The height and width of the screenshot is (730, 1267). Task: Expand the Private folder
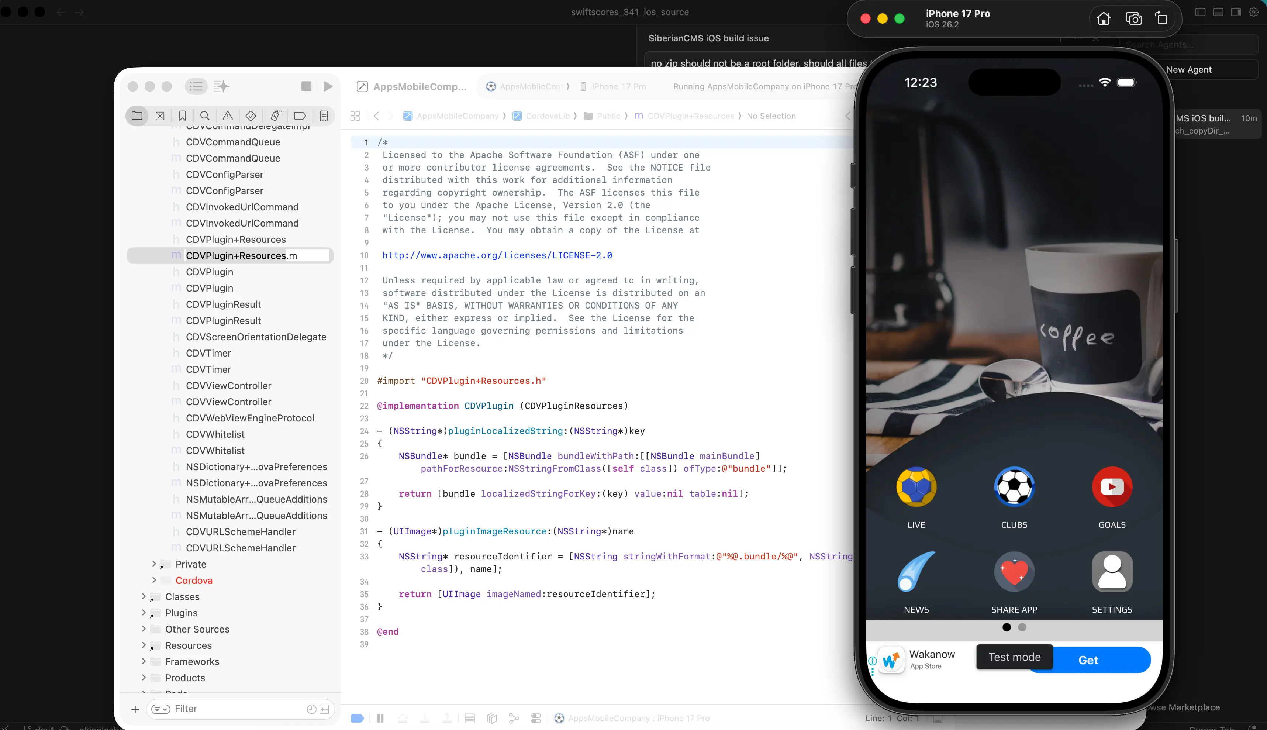tap(154, 564)
